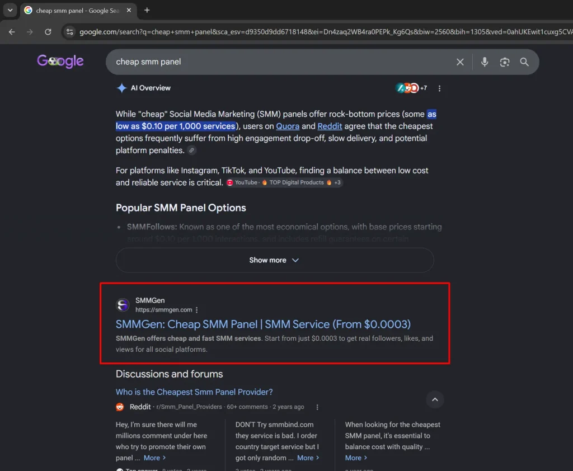The image size is (573, 471).
Task: Focus the browser address bar URL
Action: [325, 32]
